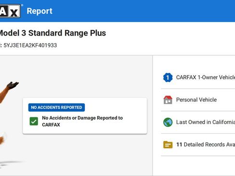This screenshot has height=176, width=235.
Task: Click the blue 1-Owner badge icon
Action: tap(168, 77)
